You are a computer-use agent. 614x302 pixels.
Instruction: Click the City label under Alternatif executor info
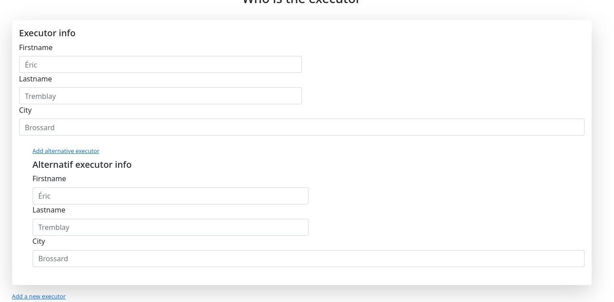click(x=39, y=241)
